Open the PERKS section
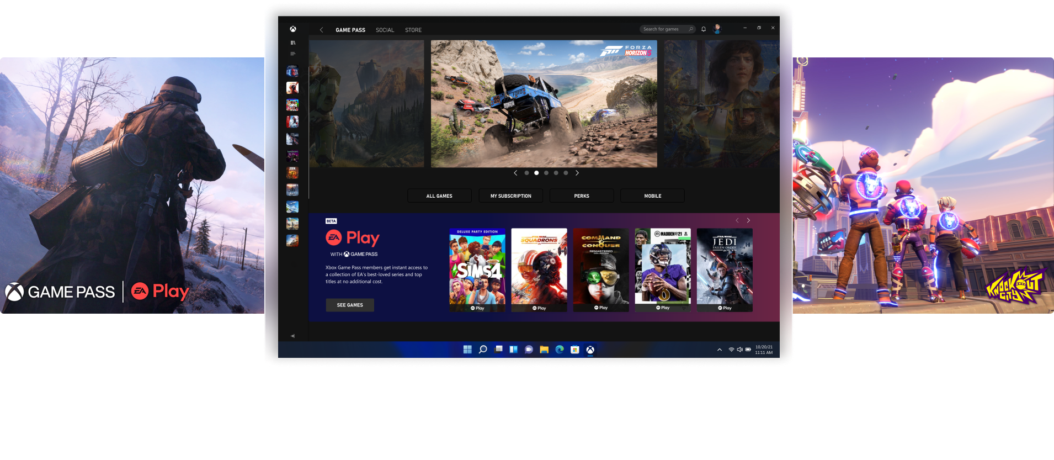 click(x=582, y=195)
